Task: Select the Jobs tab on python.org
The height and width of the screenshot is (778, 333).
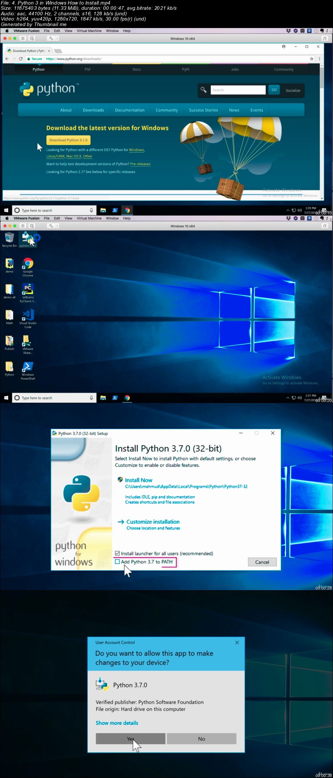Action: [235, 69]
